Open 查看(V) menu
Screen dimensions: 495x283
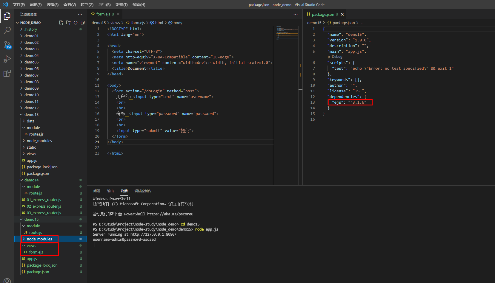(x=70, y=4)
